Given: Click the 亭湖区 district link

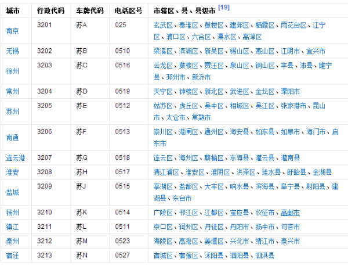Looking at the screenshot, I should click(163, 186).
